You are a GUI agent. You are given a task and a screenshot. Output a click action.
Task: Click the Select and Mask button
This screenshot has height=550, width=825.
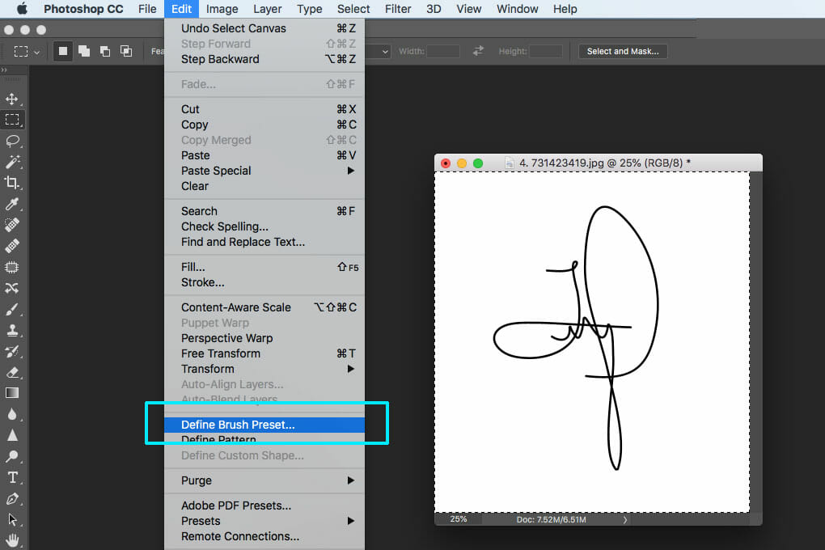pyautogui.click(x=622, y=51)
